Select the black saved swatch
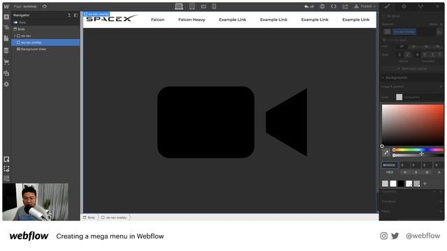 (x=401, y=184)
